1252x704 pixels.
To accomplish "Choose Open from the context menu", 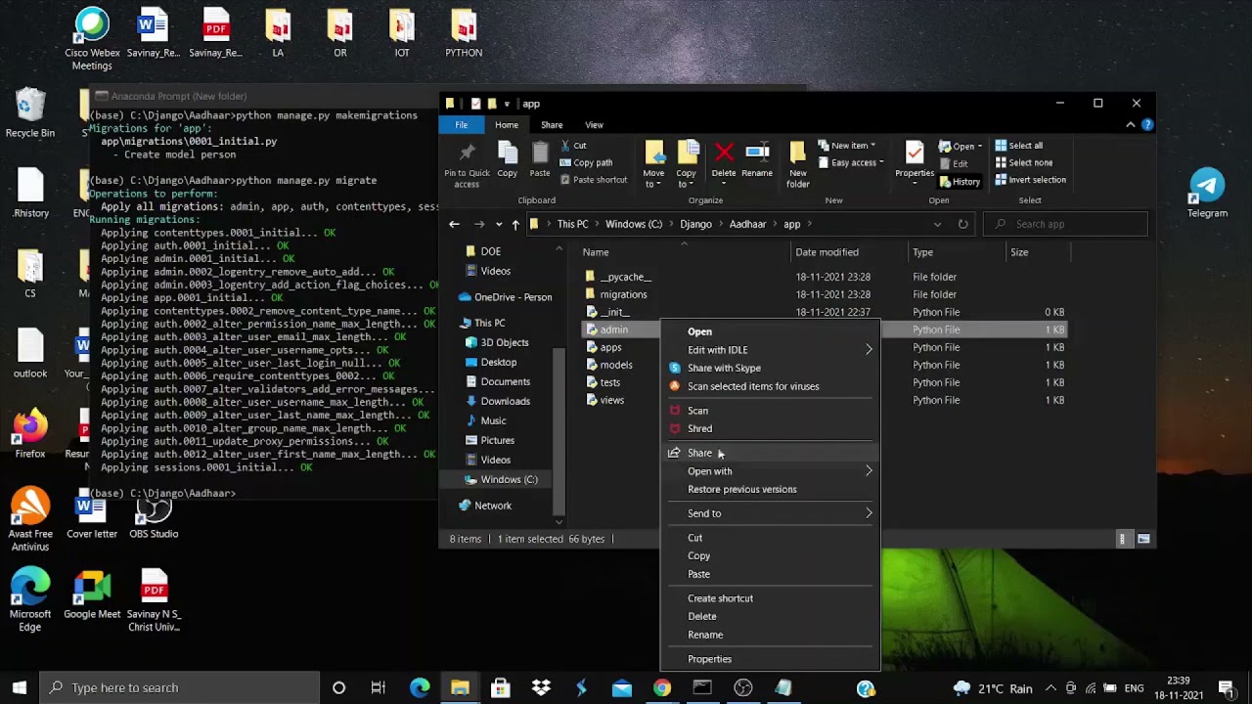I will [x=699, y=331].
